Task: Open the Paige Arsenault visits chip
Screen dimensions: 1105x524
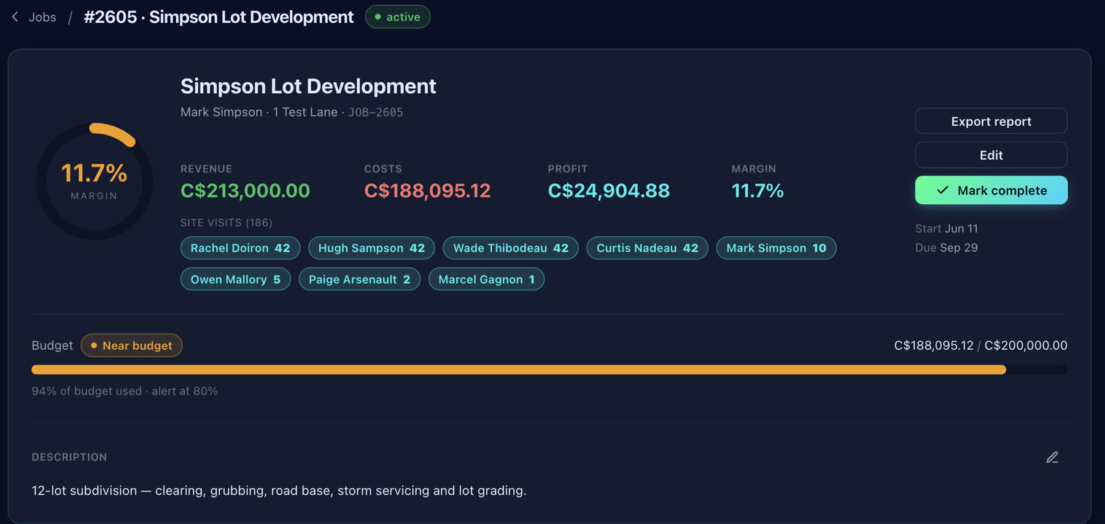Action: point(359,279)
